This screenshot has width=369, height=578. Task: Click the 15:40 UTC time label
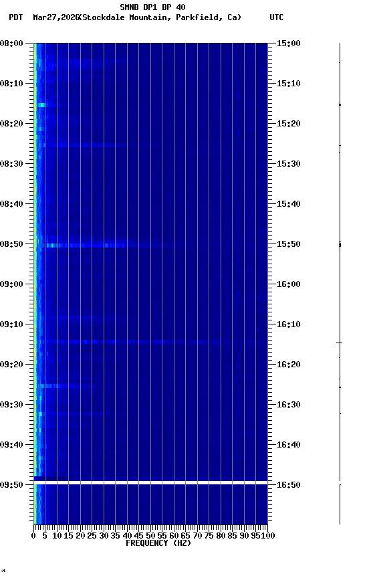pyautogui.click(x=289, y=204)
